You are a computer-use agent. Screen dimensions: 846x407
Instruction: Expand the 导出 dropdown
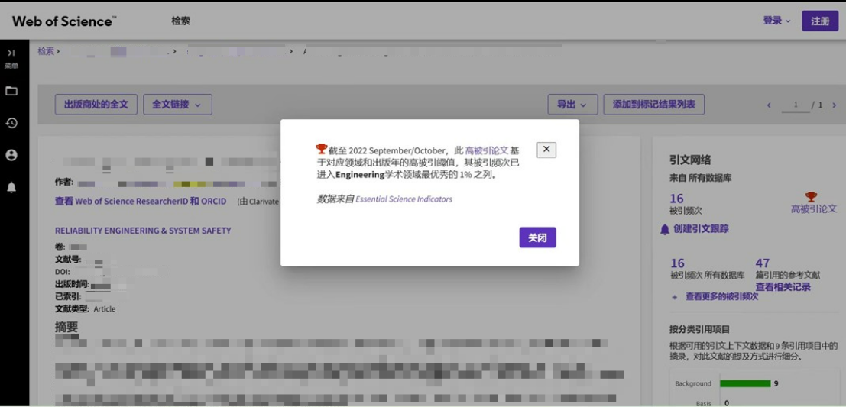[572, 105]
